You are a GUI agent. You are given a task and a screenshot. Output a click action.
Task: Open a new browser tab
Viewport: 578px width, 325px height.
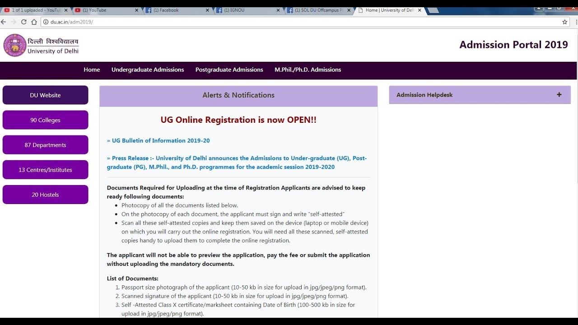pyautogui.click(x=433, y=10)
